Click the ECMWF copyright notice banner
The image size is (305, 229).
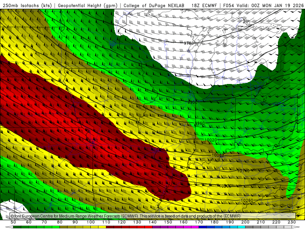(153, 216)
